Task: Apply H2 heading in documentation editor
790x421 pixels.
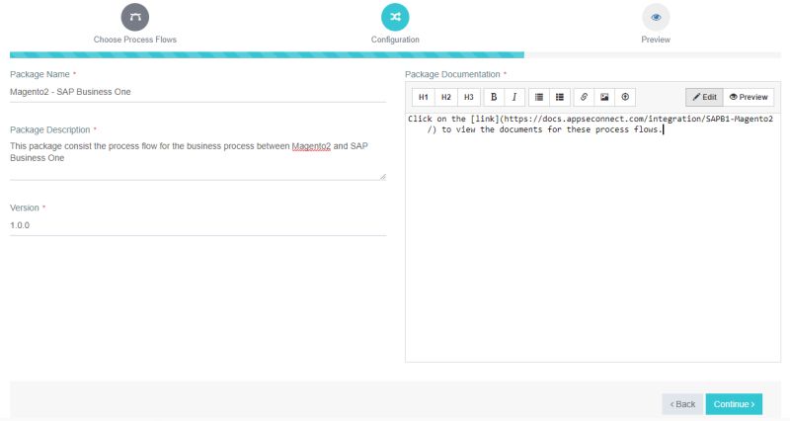Action: click(446, 97)
